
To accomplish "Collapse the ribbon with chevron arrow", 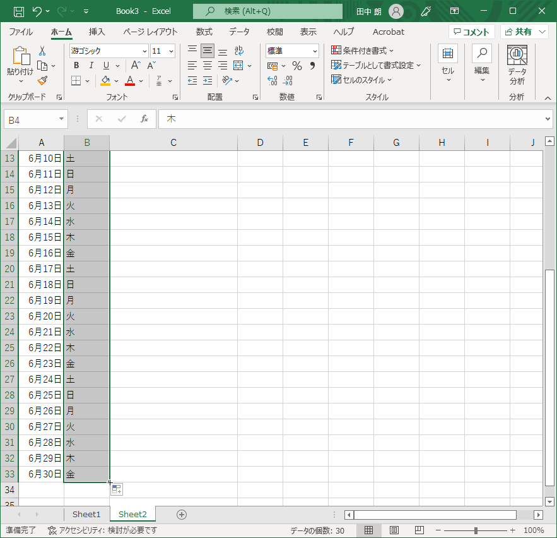I will tap(548, 98).
